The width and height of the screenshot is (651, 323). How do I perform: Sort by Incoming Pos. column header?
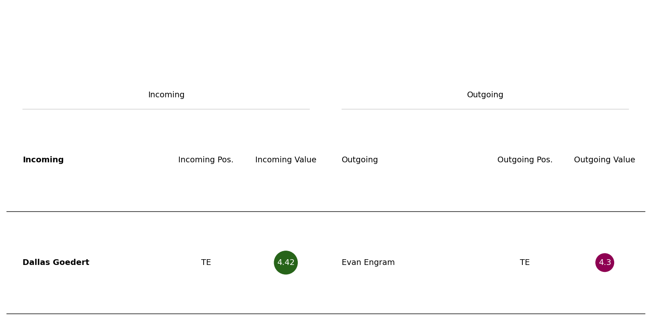[x=206, y=160]
